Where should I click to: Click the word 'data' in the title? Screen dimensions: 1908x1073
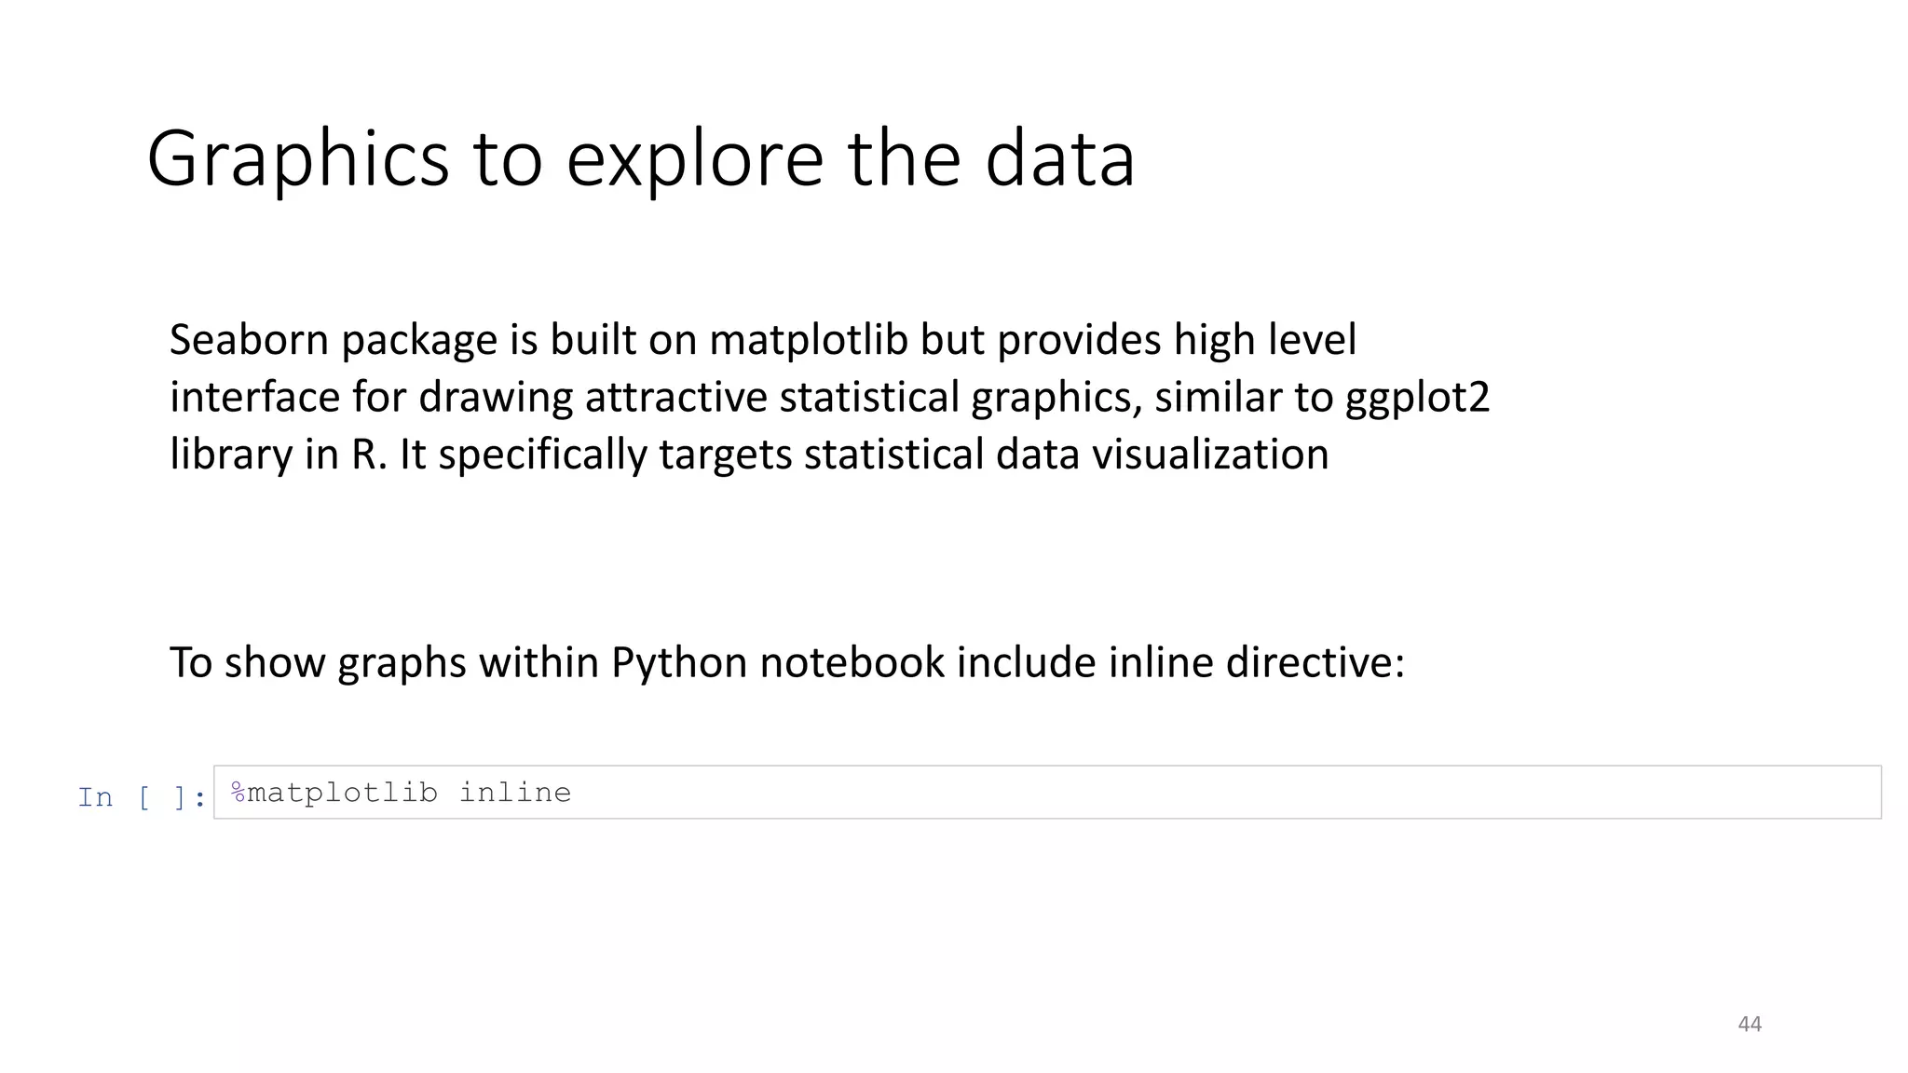click(x=1059, y=158)
